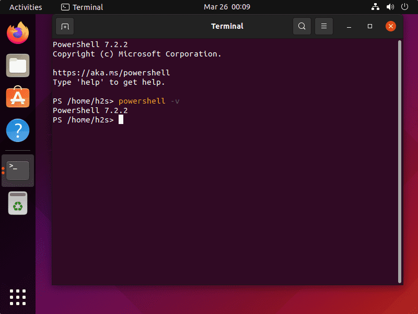The width and height of the screenshot is (418, 314).
Task: Show all applications grid
Action: click(17, 297)
